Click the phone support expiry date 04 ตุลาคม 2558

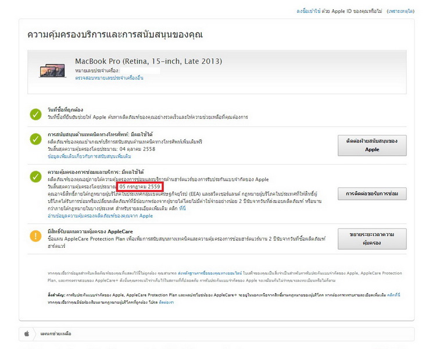[x=137, y=149]
